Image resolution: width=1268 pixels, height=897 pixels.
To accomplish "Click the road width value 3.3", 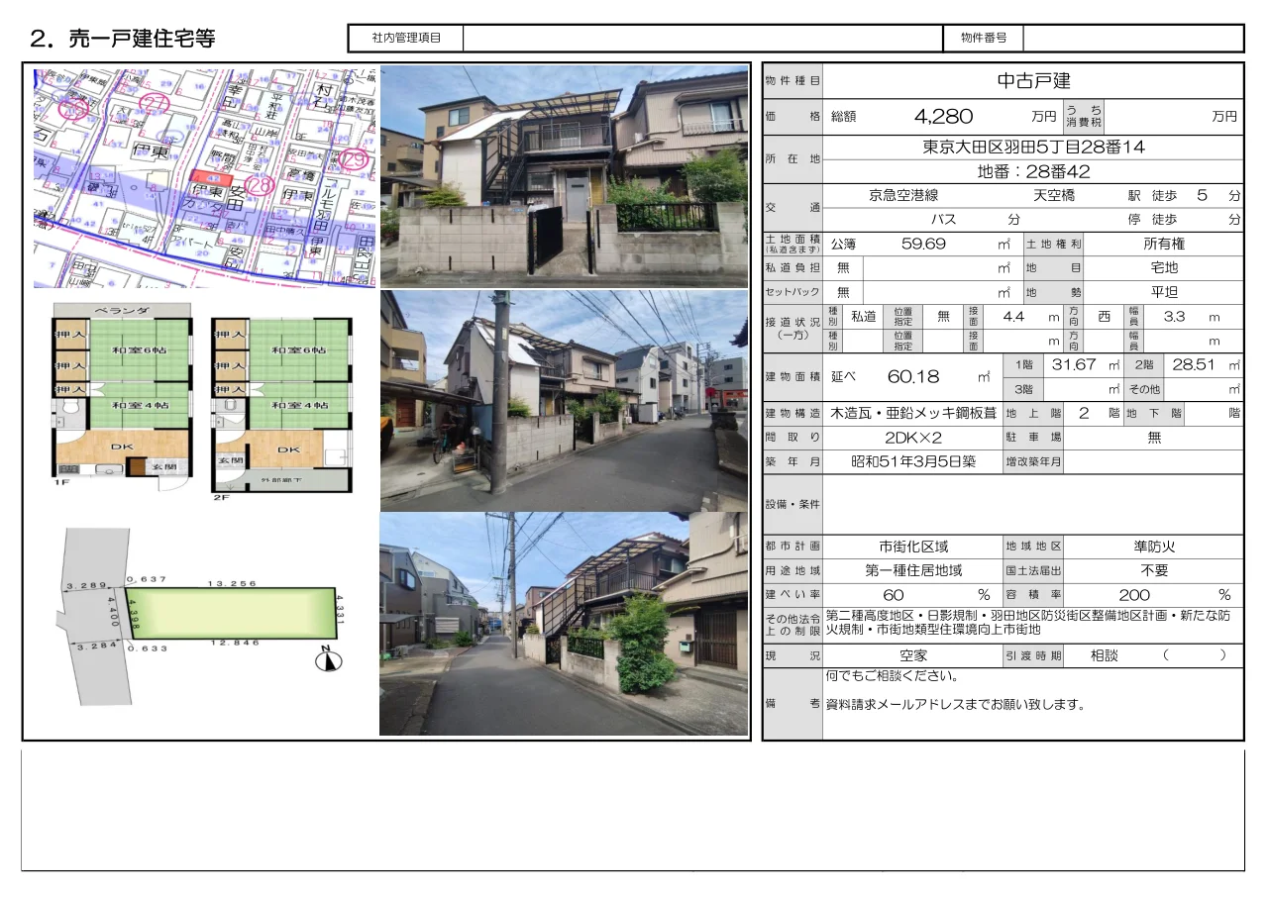I will (x=1174, y=317).
